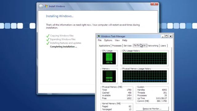Switch to the Applications tab
This screenshot has width=197, height=111.
coord(104,46)
